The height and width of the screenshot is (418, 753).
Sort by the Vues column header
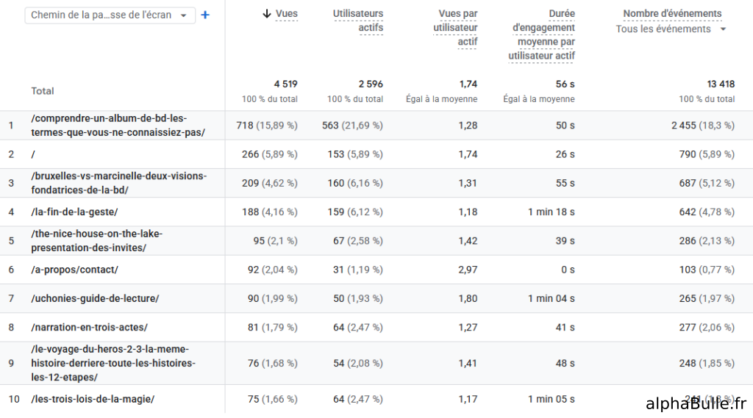pyautogui.click(x=287, y=14)
